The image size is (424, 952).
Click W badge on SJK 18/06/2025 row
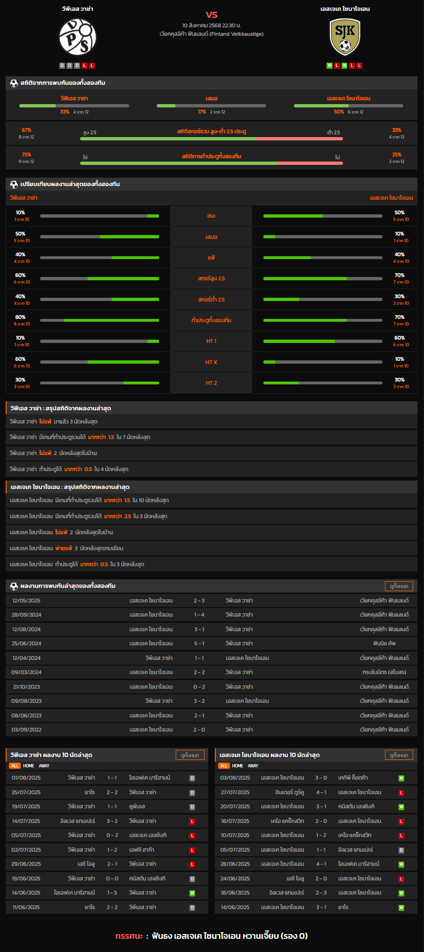coord(401,893)
